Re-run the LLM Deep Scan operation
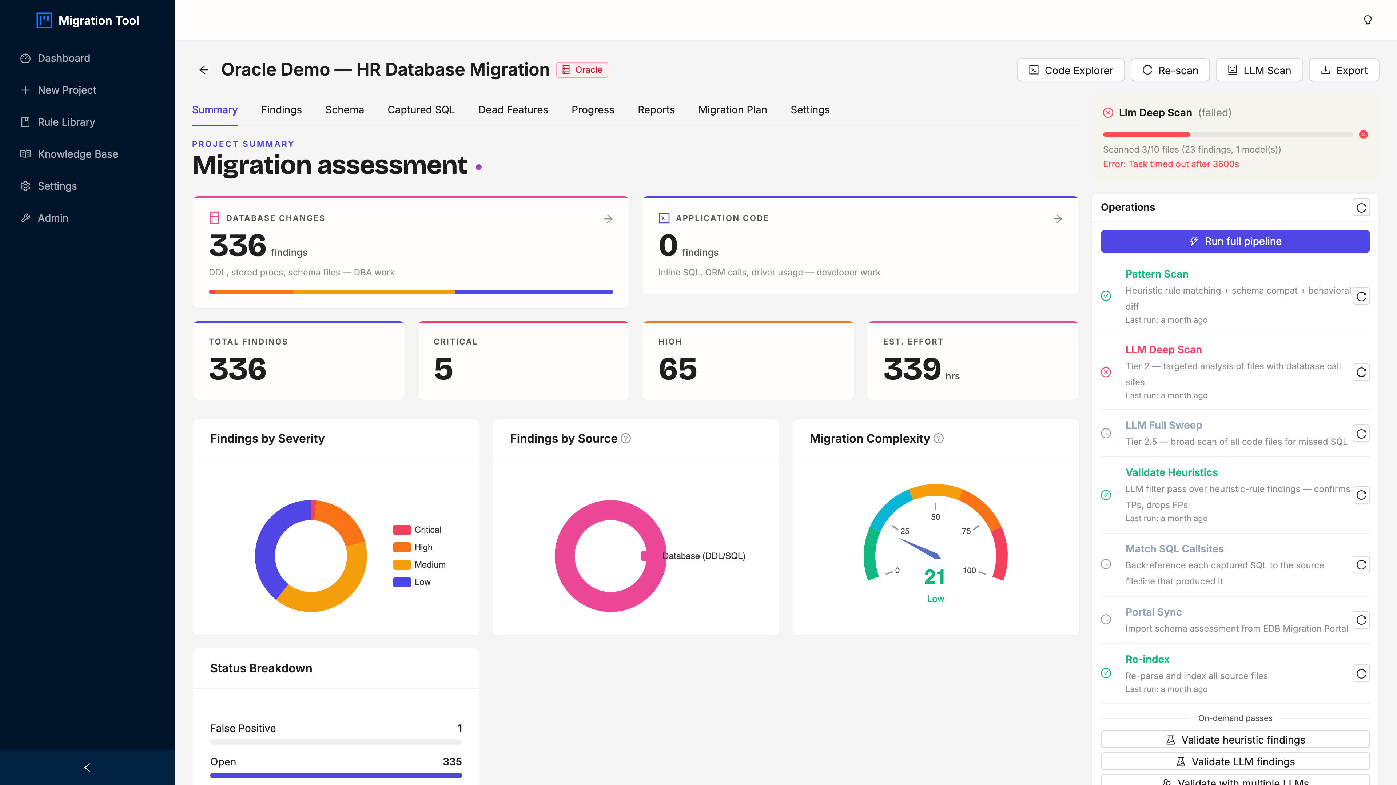Screen dimensions: 1397x785 [1361, 372]
